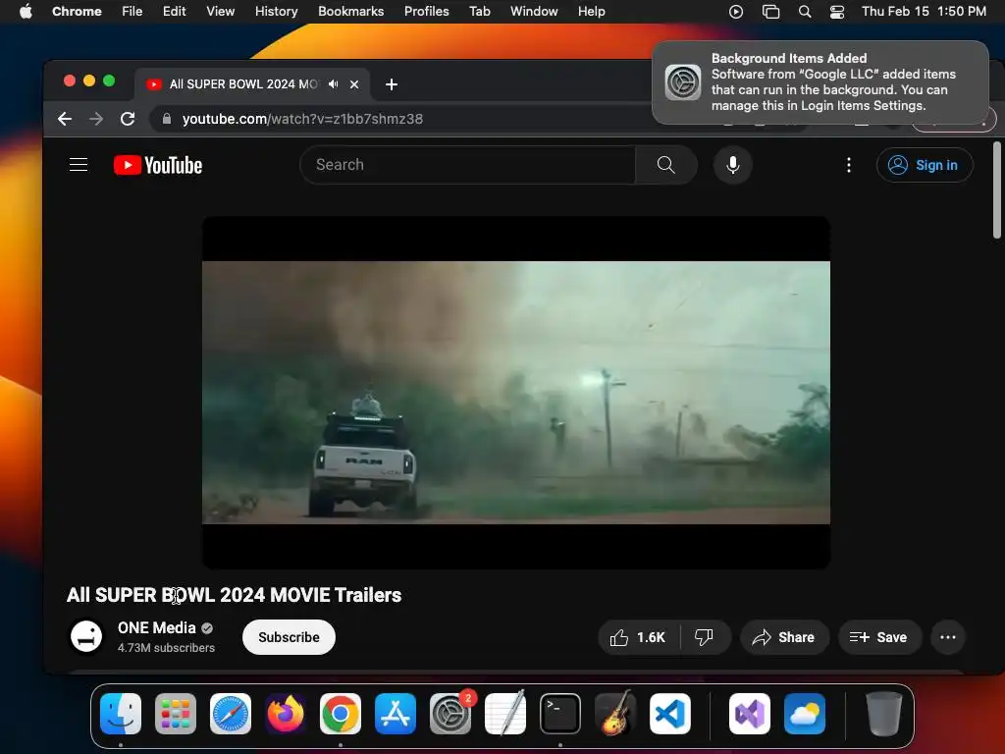The image size is (1005, 754).
Task: View site info via the lock icon
Action: click(x=167, y=119)
